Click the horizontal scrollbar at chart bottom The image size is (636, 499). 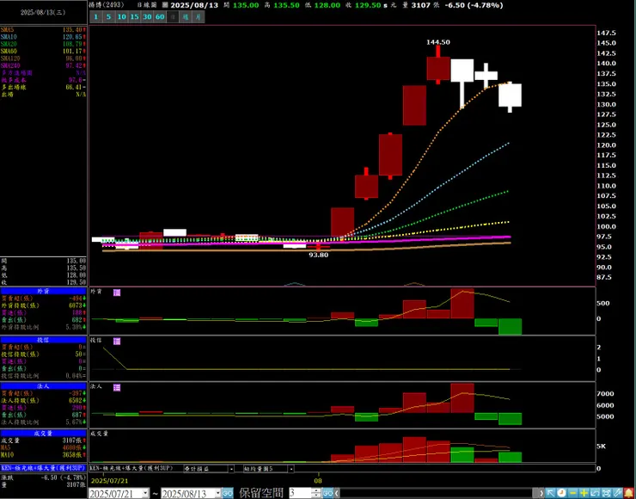439,493
